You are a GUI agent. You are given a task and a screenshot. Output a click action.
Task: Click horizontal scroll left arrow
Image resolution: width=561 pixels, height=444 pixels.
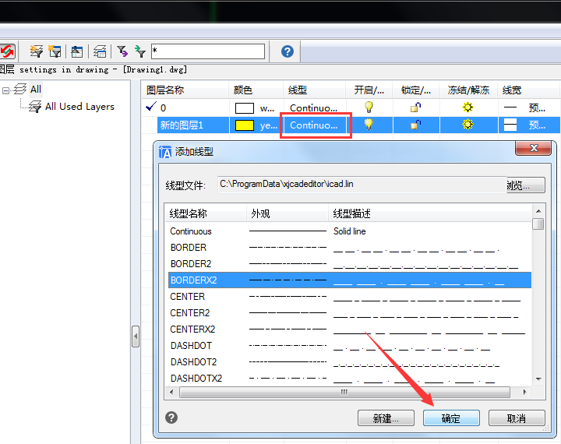tap(171, 392)
